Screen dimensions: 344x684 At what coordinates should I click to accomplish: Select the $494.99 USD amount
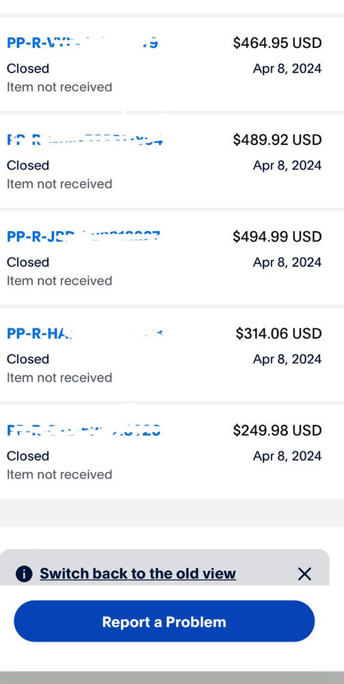277,237
